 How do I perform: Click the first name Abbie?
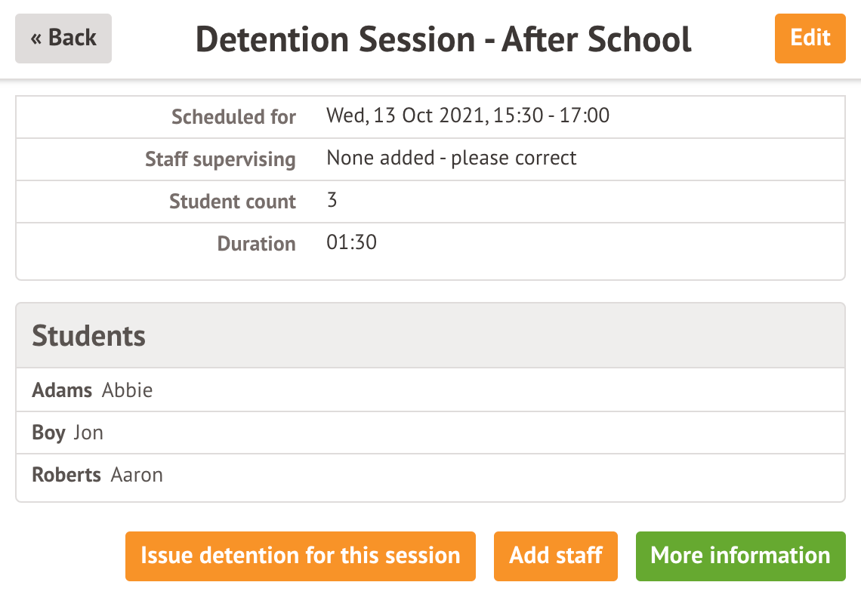pos(127,390)
